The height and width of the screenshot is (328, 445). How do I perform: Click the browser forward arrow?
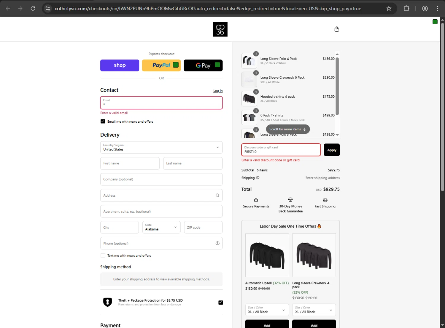click(x=20, y=9)
